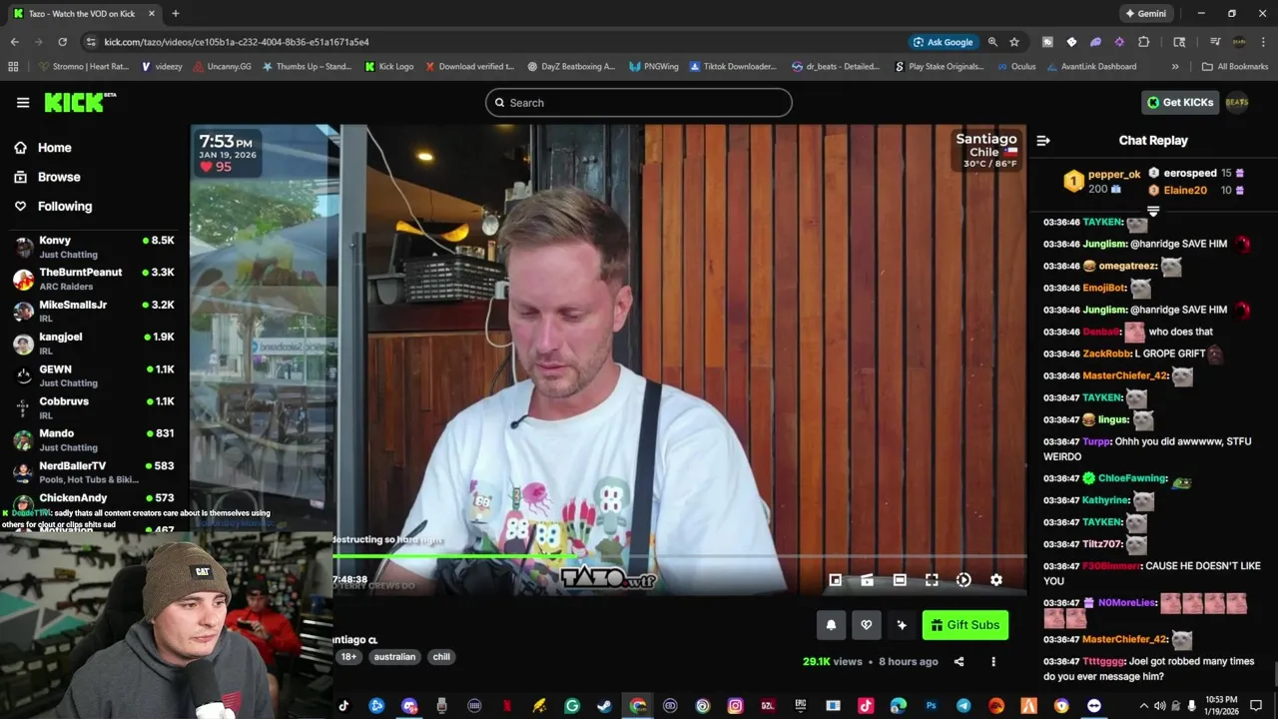Open kangjoel channel in sidebar
The height and width of the screenshot is (719, 1278).
[x=95, y=344]
